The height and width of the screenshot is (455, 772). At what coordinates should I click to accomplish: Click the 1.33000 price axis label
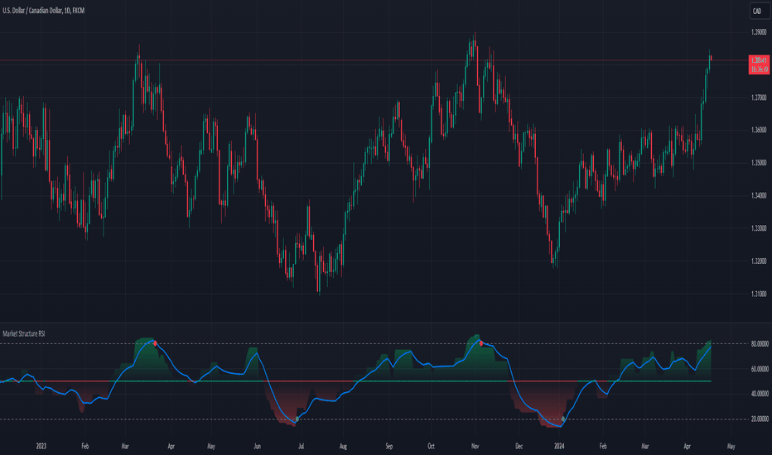[x=759, y=227]
